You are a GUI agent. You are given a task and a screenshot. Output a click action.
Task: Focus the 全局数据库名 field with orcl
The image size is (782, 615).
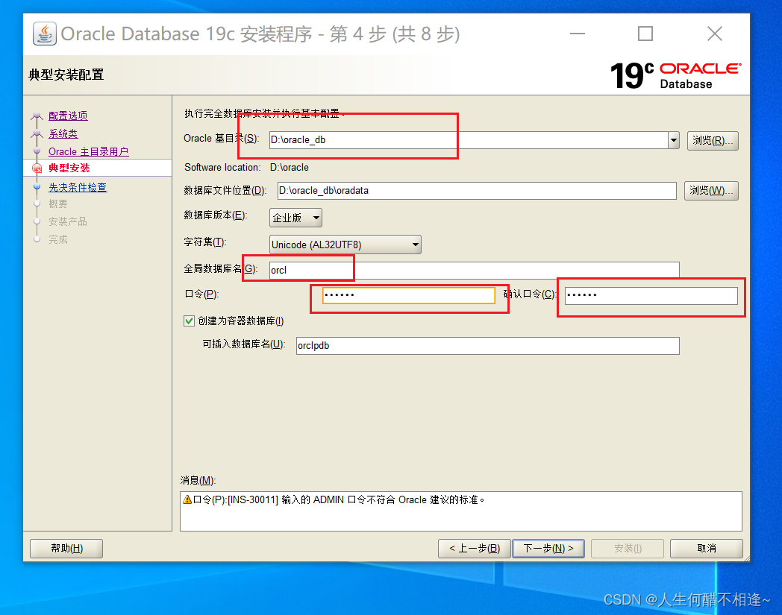[475, 270]
